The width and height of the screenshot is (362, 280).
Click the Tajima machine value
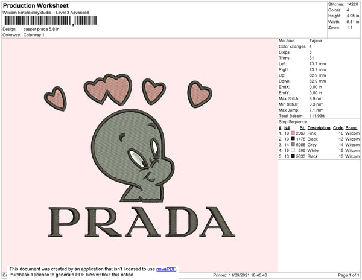(316, 40)
